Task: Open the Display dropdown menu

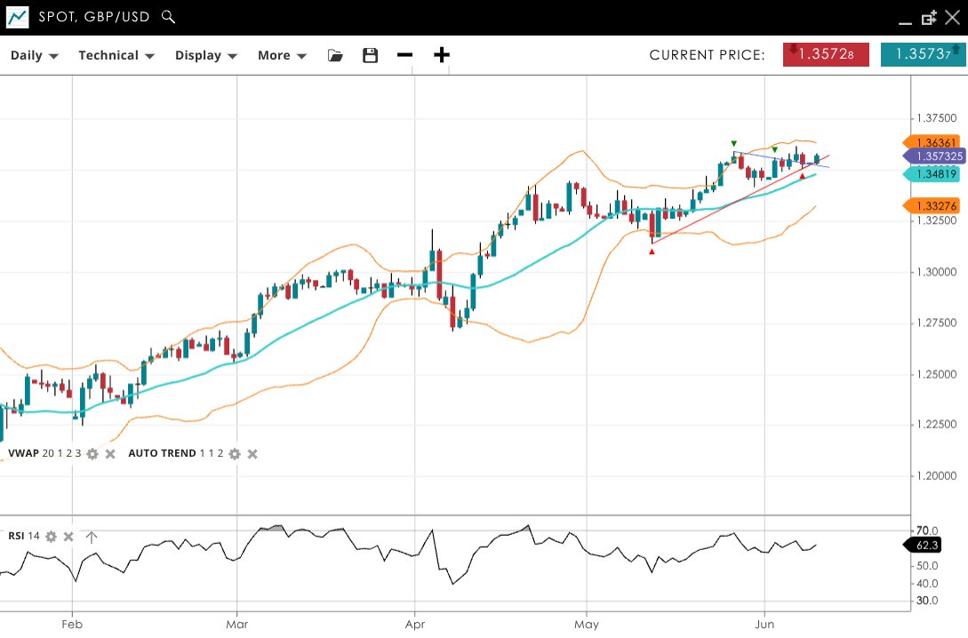Action: coord(206,55)
